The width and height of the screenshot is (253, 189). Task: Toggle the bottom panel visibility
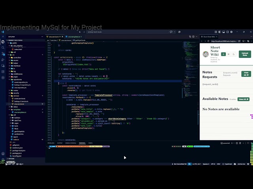pyautogui.click(x=224, y=32)
